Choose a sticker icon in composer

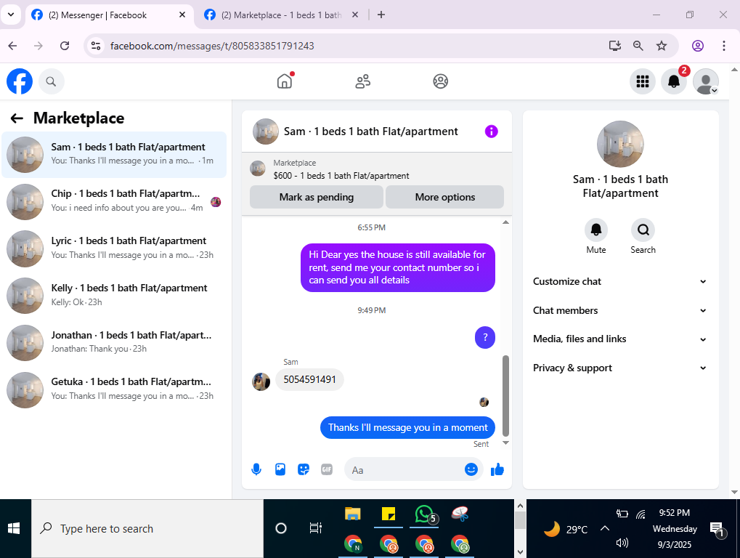click(x=304, y=469)
